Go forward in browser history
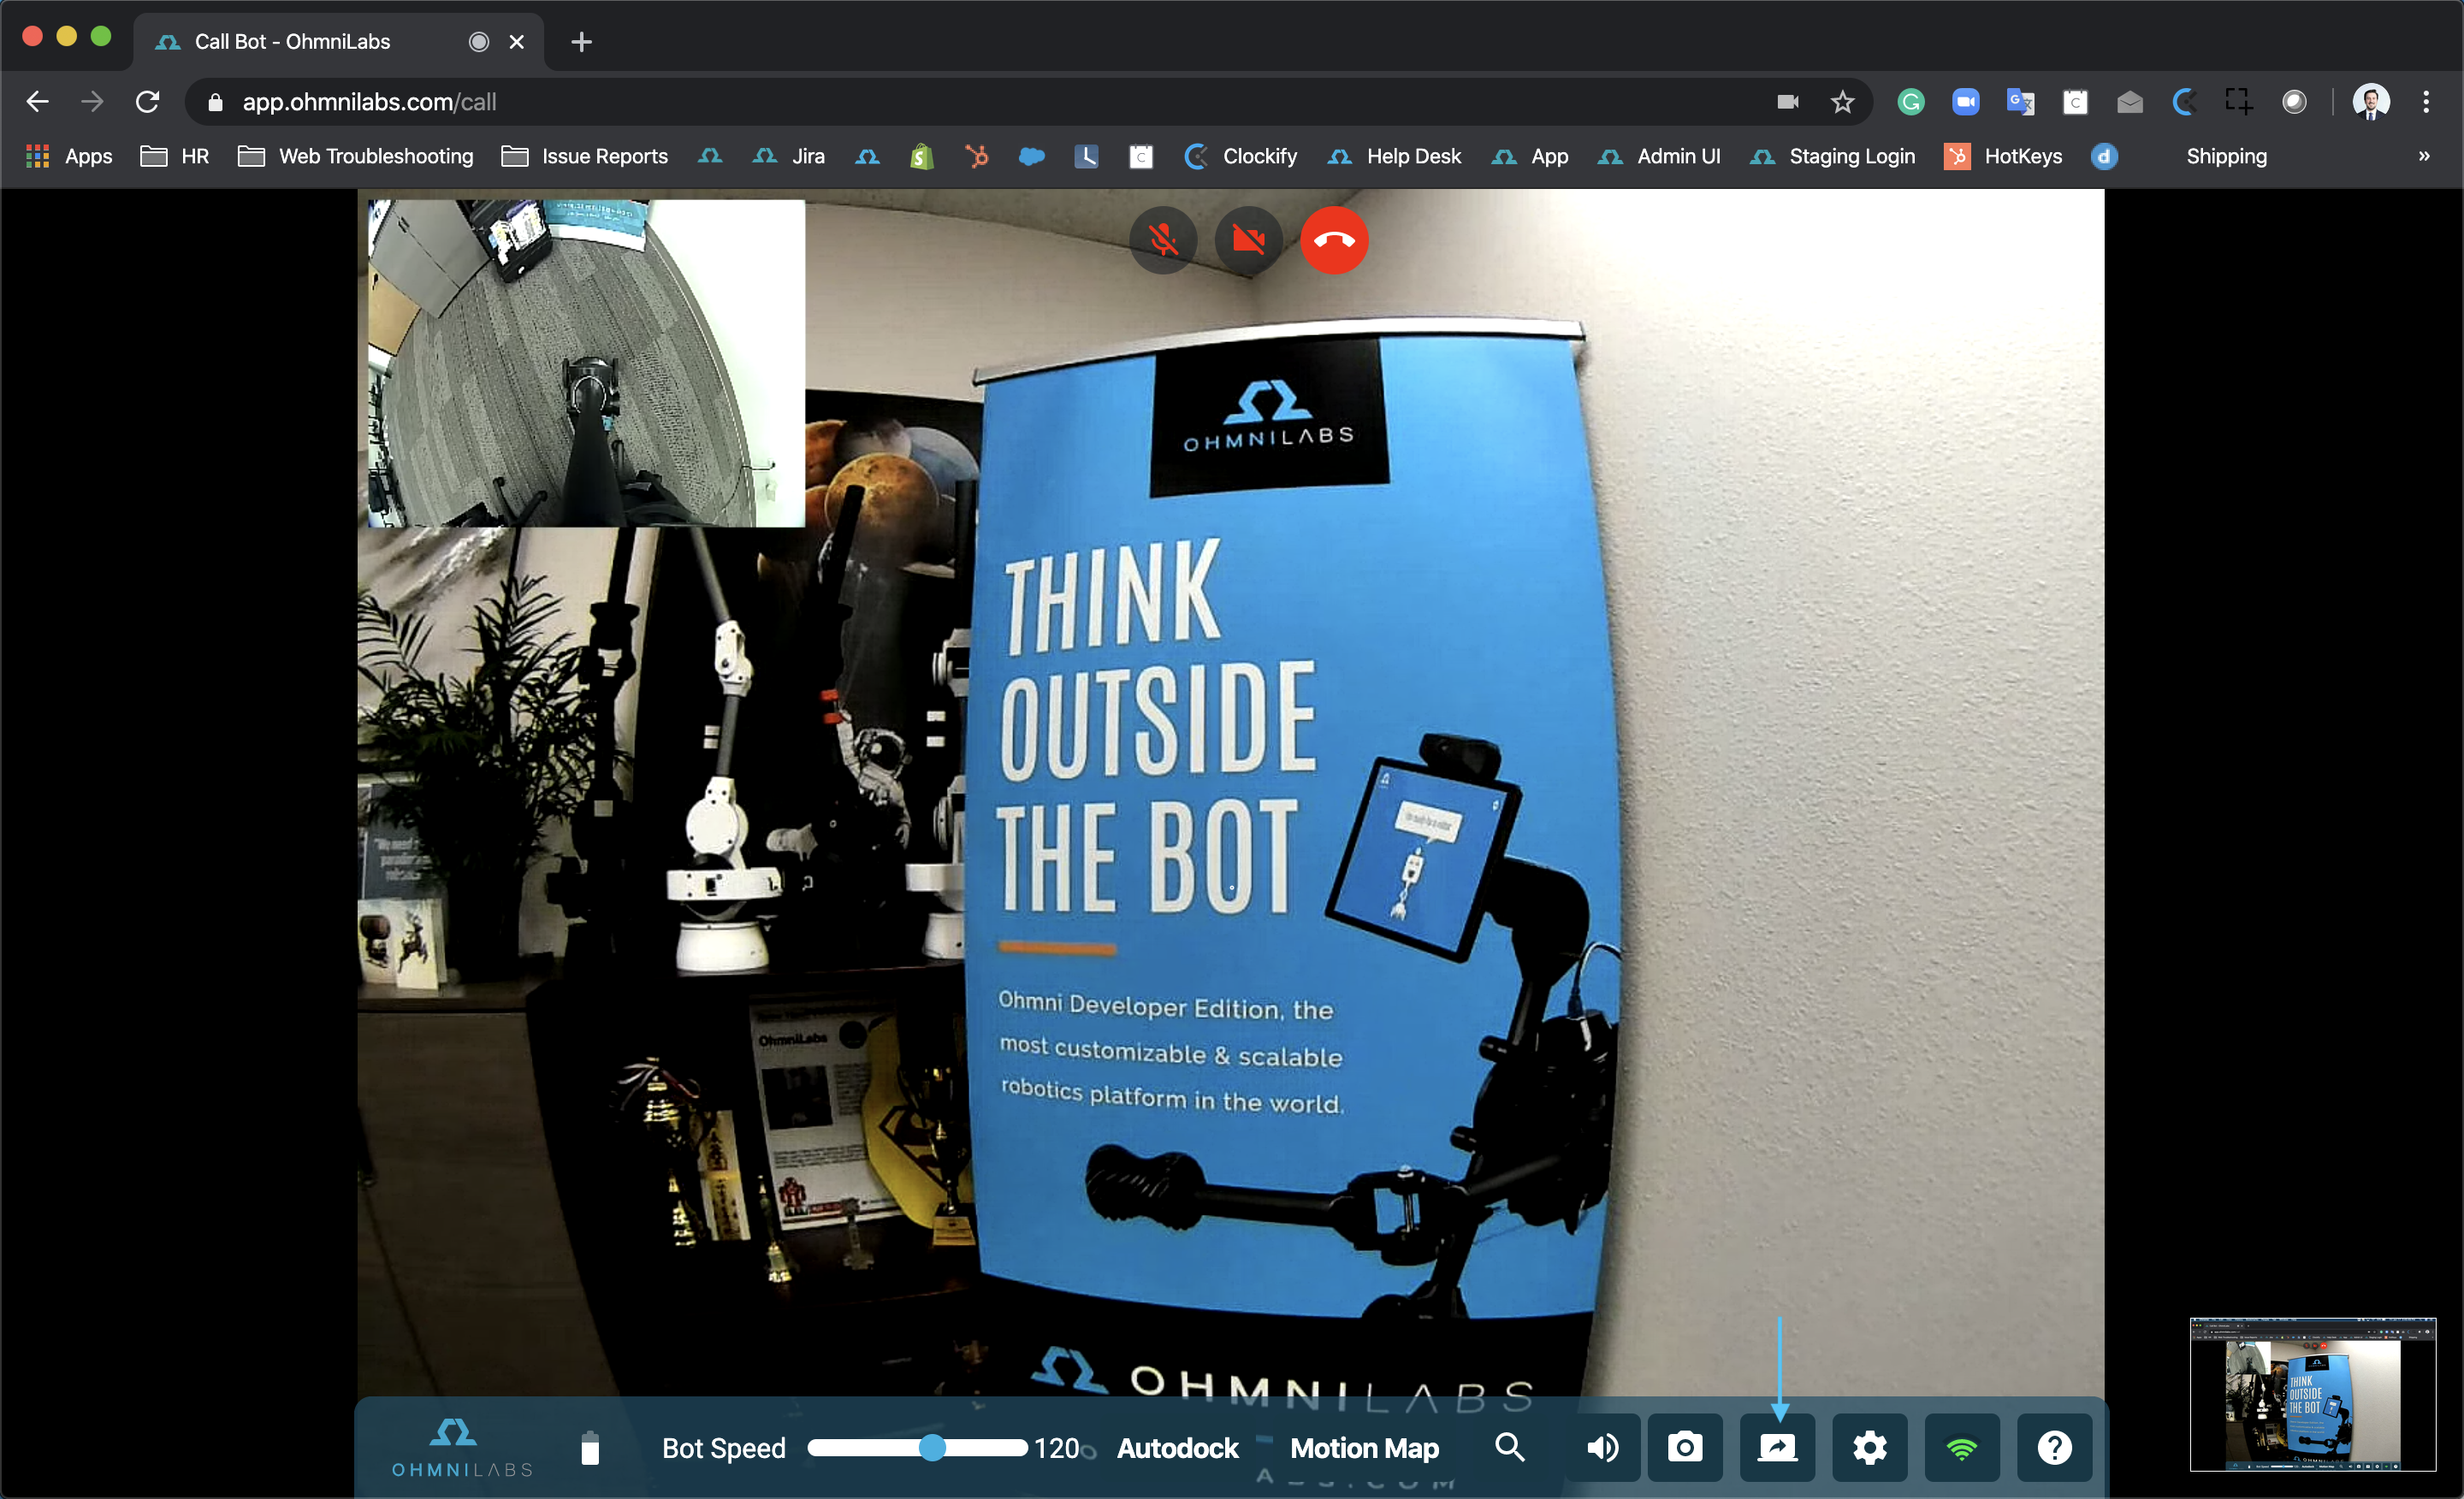 coord(92,102)
